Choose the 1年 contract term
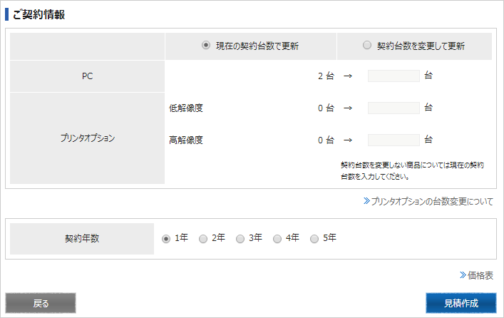504x318 pixels. pyautogui.click(x=166, y=239)
